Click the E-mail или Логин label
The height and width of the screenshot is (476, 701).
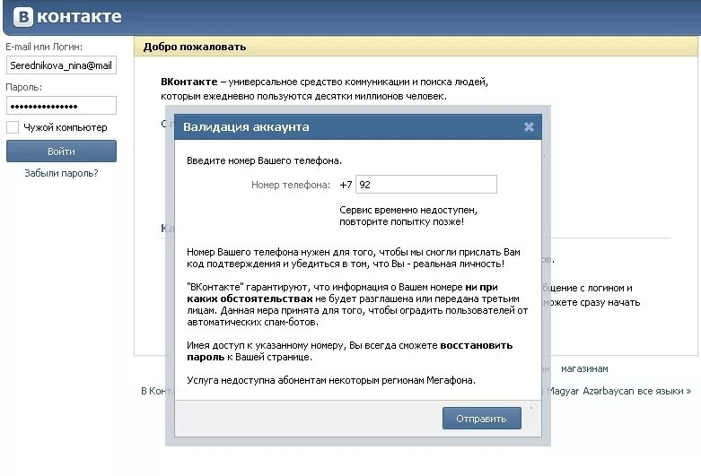pos(44,47)
